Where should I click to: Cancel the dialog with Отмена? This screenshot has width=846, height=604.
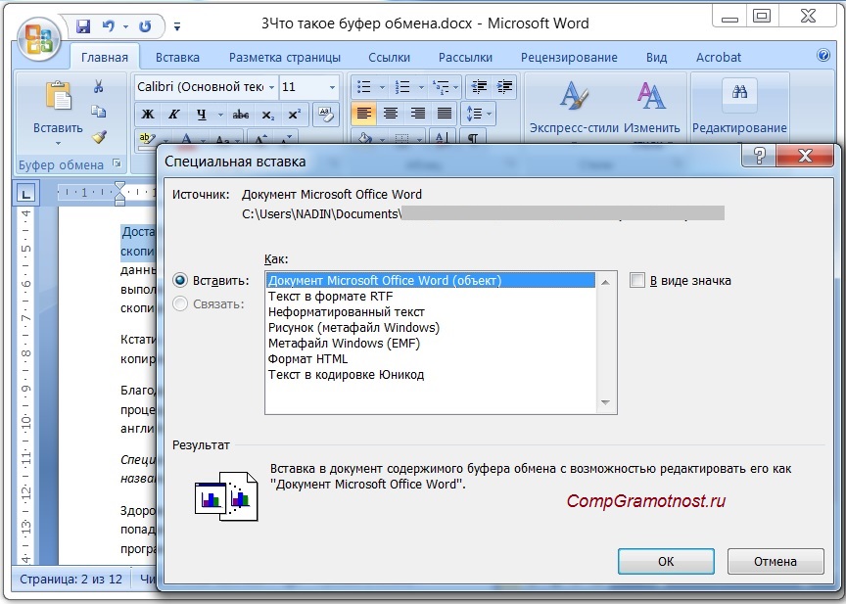tap(775, 561)
